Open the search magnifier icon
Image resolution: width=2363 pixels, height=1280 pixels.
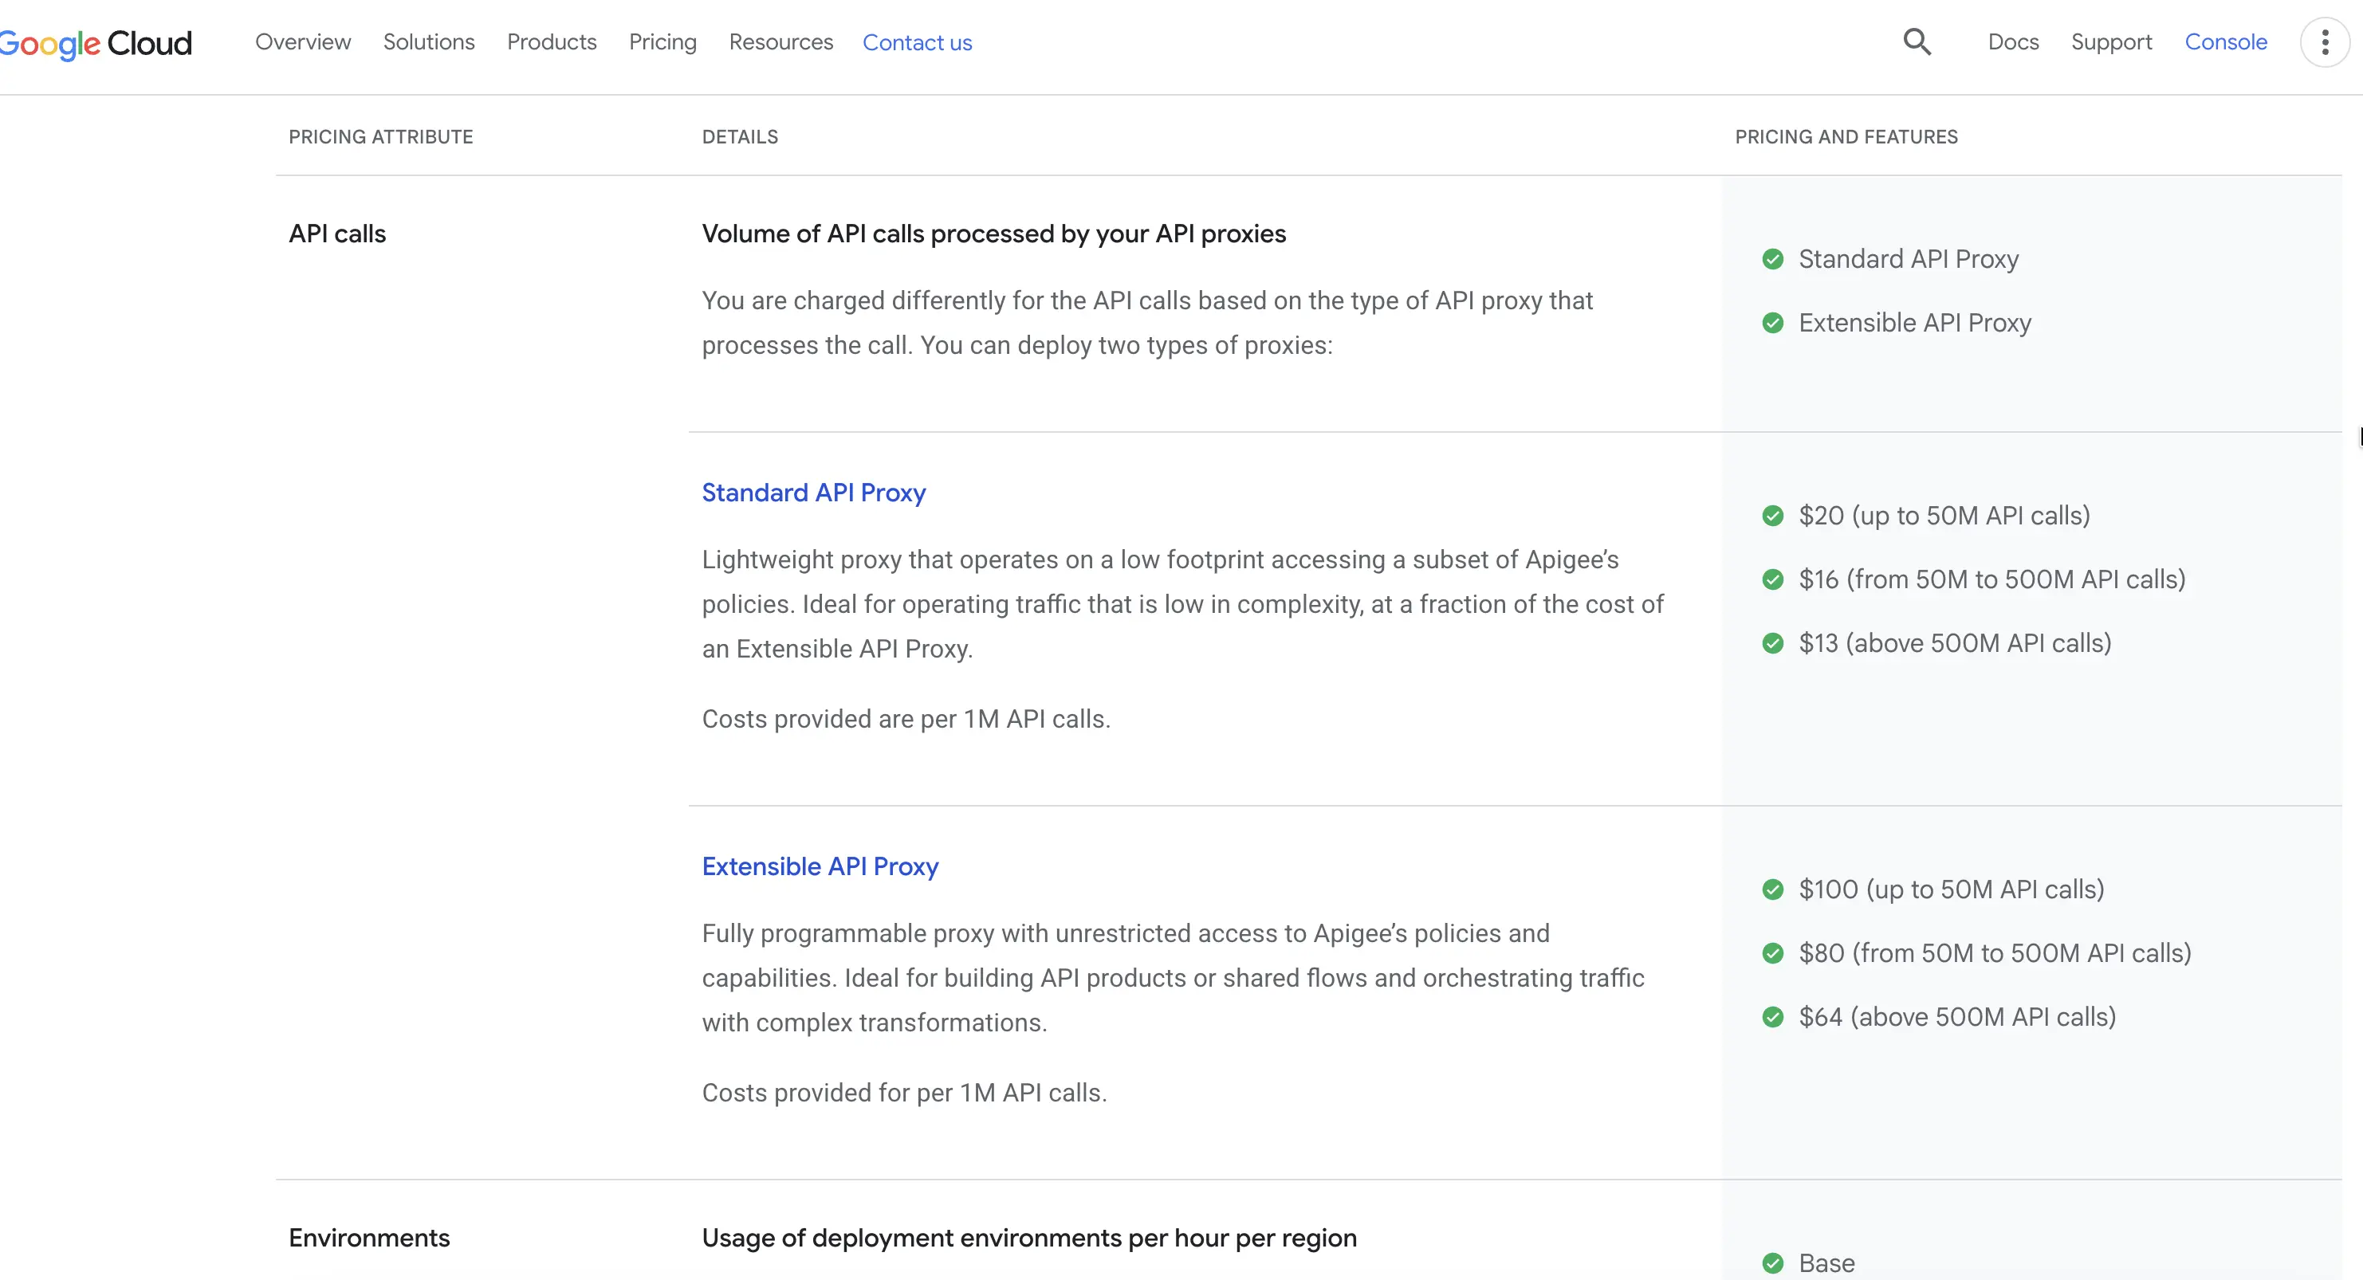(x=1917, y=42)
